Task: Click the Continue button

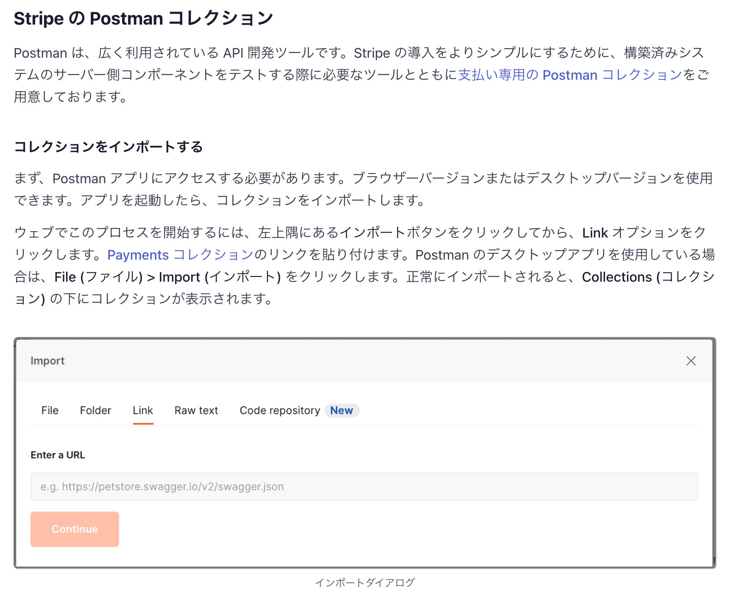Action: click(74, 529)
